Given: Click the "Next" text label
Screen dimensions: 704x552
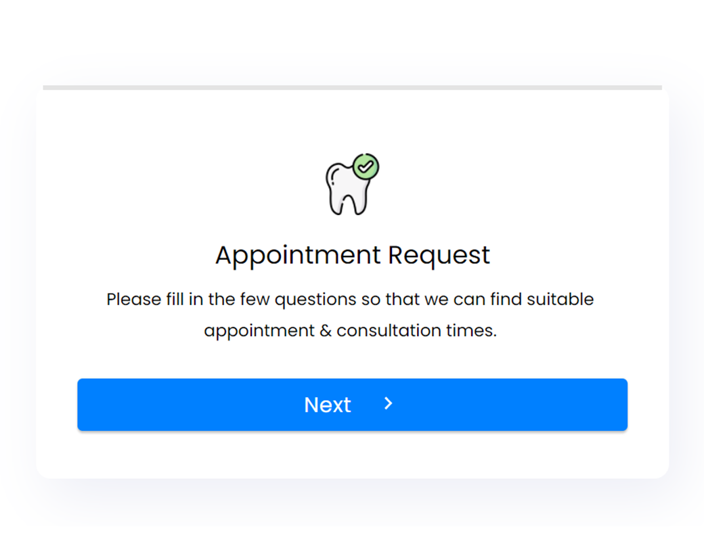Looking at the screenshot, I should [328, 405].
